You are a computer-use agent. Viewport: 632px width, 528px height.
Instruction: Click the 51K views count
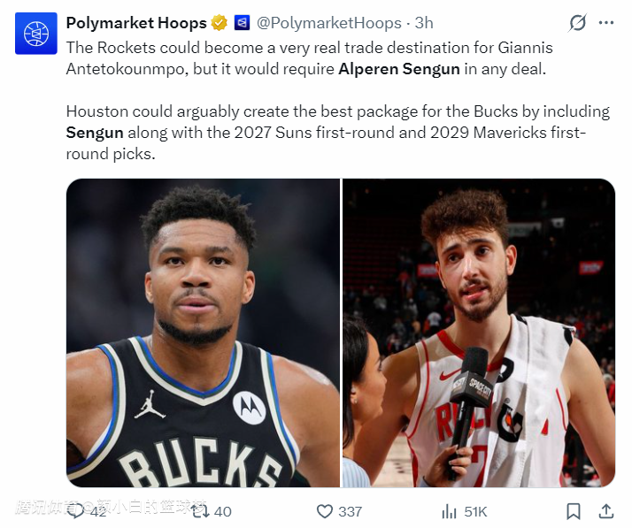tap(475, 511)
